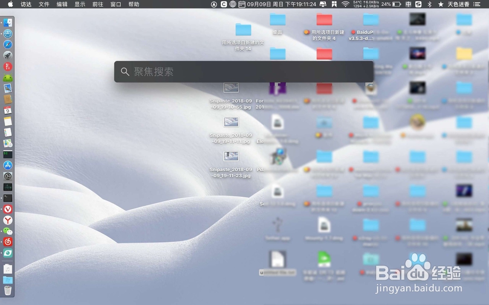Viewport: 489px width, 305px height.
Task: Open Preview app in the Dock
Action: point(8,88)
